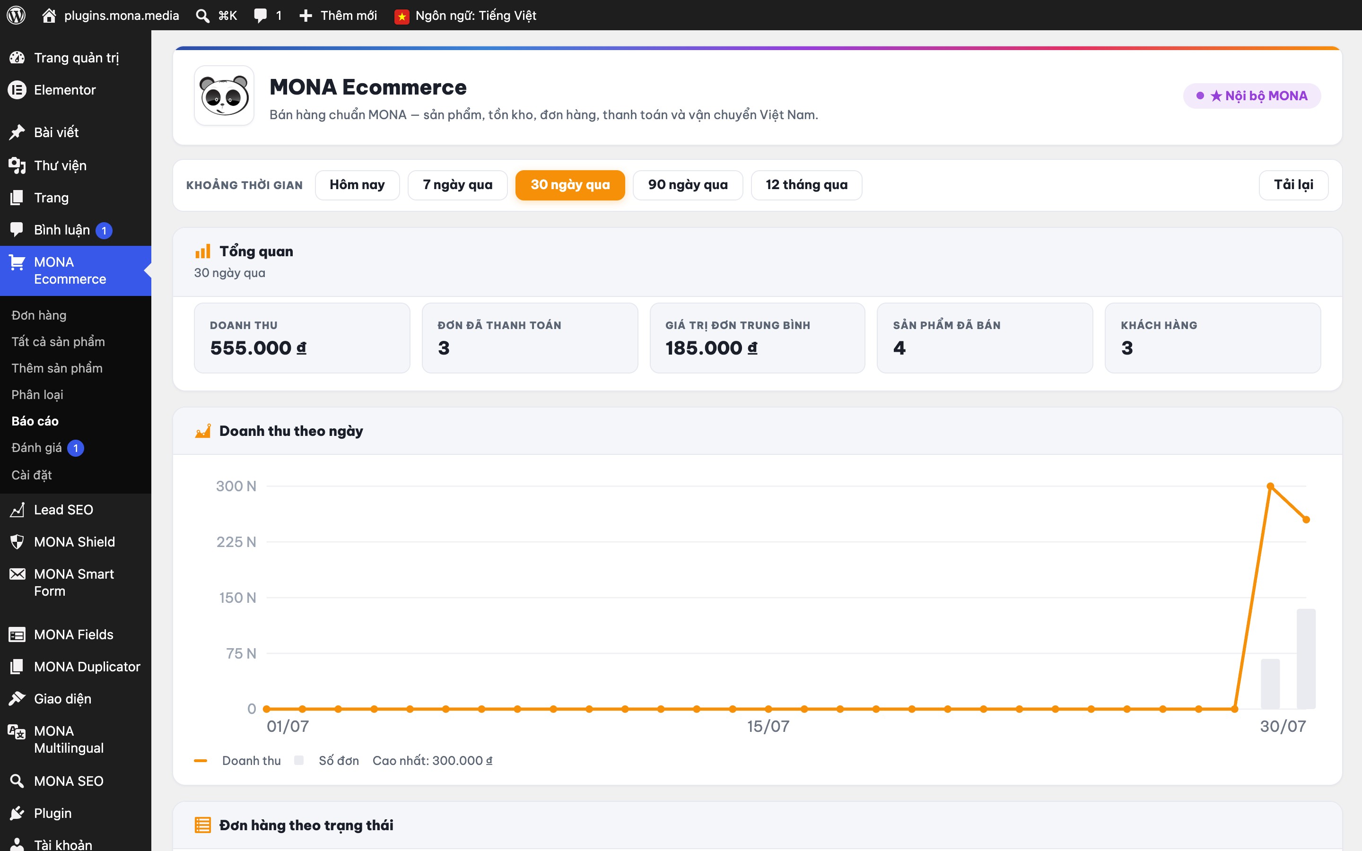
Task: Open the Đơn hàng submenu
Action: 39,315
